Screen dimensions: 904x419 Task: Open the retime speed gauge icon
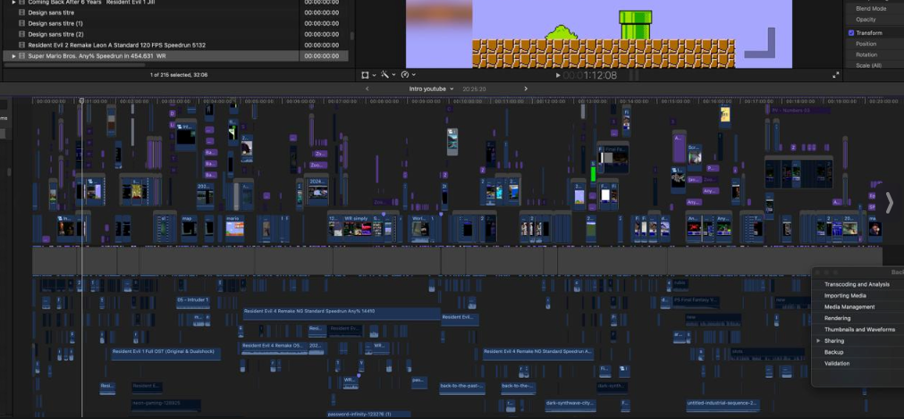click(x=405, y=75)
